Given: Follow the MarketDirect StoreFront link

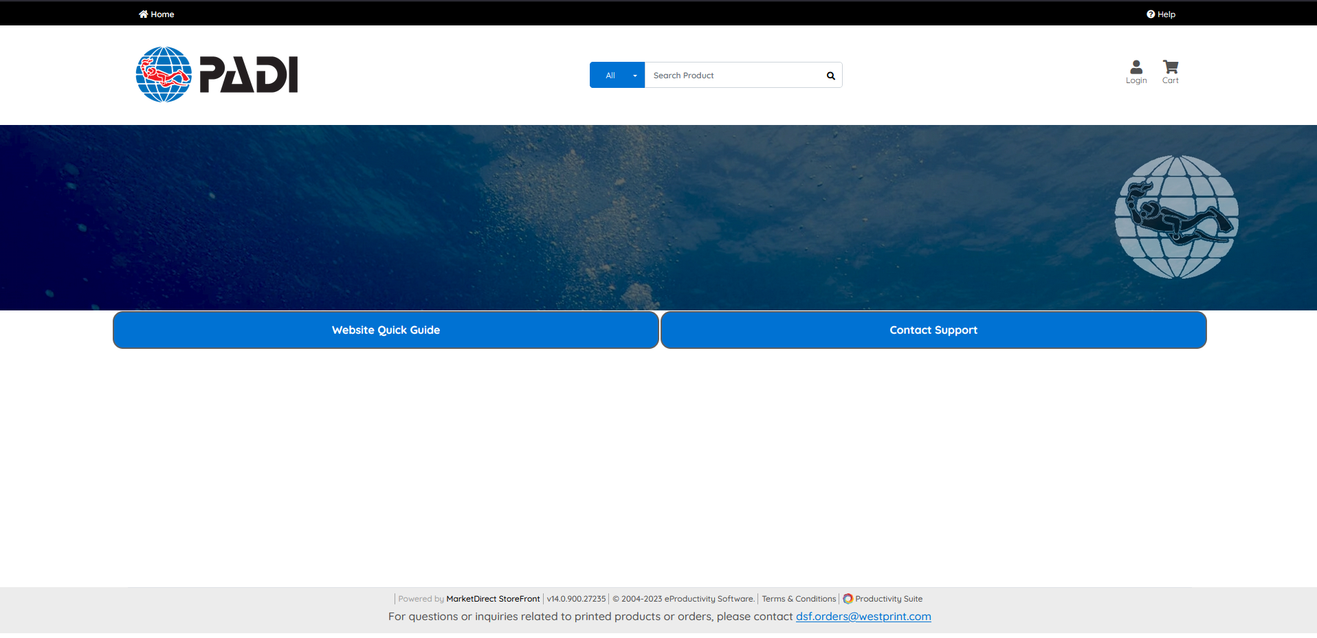Looking at the screenshot, I should click(493, 599).
